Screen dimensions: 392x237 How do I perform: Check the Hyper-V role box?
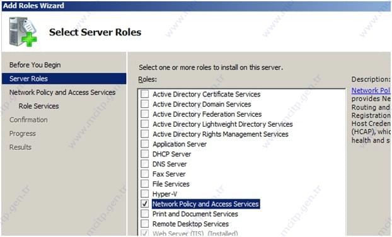point(144,194)
